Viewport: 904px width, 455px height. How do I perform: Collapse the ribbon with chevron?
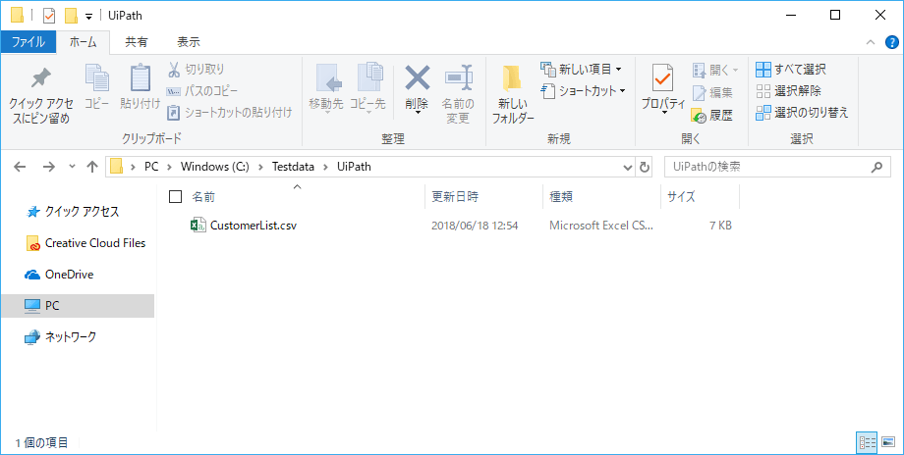871,42
